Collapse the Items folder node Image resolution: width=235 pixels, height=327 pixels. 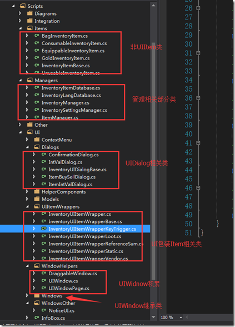[x=21, y=28]
